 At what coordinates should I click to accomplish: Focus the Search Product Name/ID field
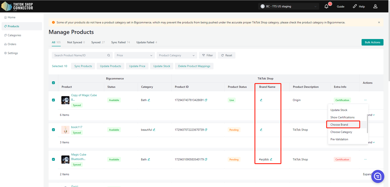pos(82,55)
